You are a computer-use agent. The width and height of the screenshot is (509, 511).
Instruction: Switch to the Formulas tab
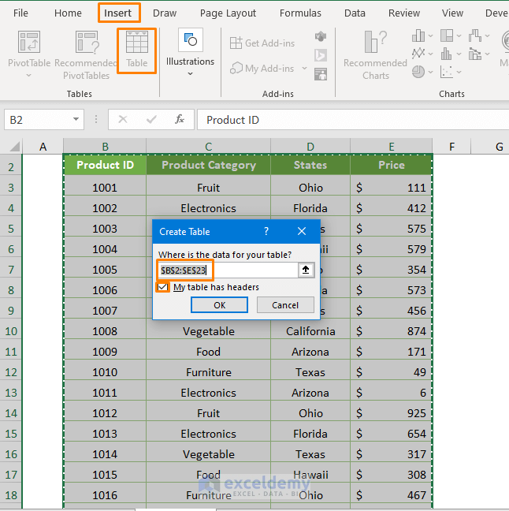coord(300,13)
